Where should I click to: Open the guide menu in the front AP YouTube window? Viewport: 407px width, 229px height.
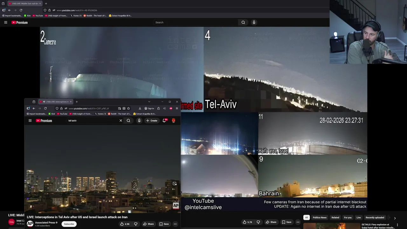30,121
